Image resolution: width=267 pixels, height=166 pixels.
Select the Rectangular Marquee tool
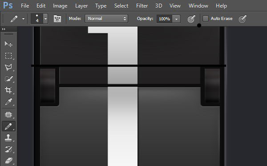(8, 56)
